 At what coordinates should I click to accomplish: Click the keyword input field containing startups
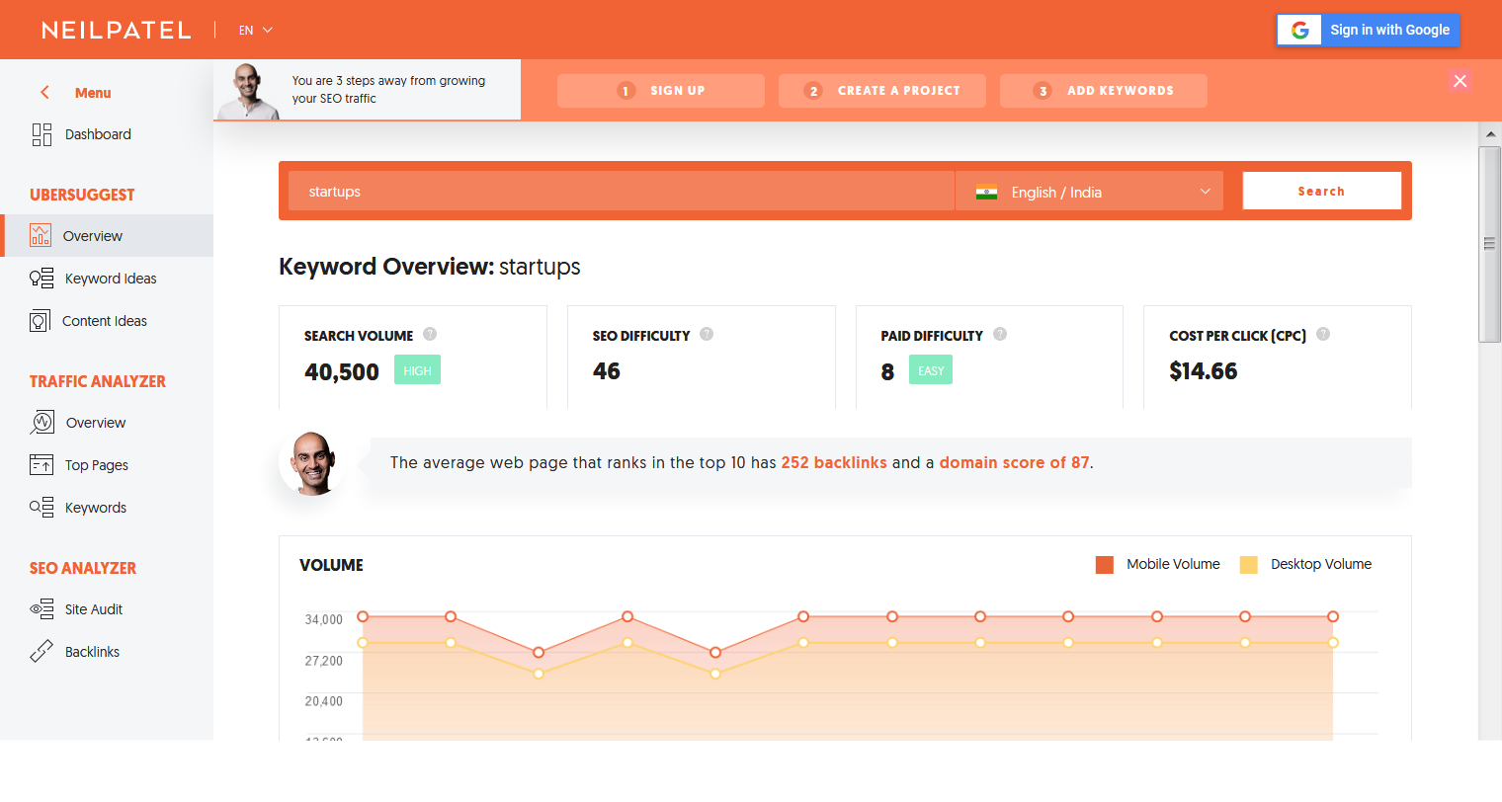tap(621, 192)
